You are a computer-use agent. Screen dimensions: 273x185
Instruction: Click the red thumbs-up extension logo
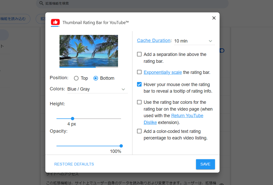pyautogui.click(x=55, y=23)
